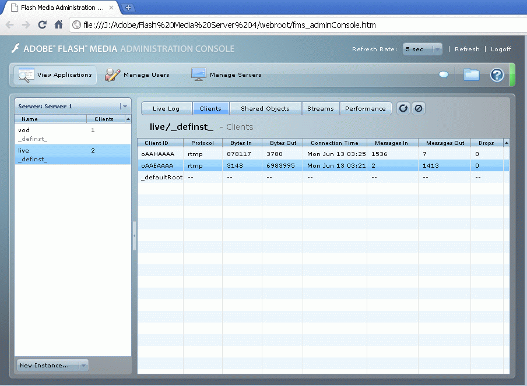
Task: Go to browser home page
Action: 58,24
